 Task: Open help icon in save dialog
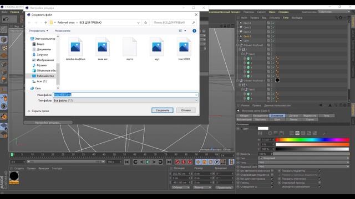click(x=194, y=31)
